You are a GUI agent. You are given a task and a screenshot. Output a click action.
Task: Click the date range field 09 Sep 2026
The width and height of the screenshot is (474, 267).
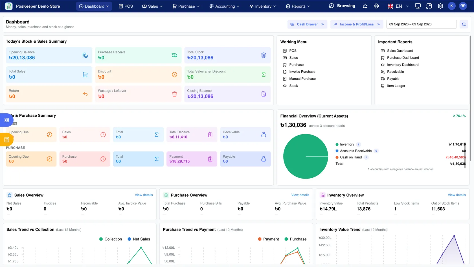(421, 24)
